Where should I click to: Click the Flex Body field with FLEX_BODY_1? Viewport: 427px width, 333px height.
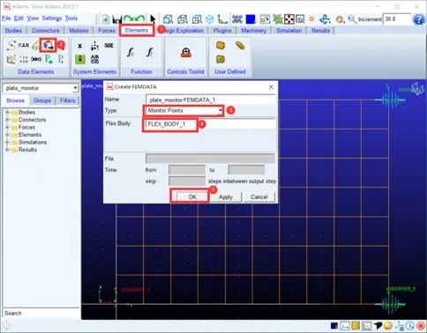(x=210, y=124)
